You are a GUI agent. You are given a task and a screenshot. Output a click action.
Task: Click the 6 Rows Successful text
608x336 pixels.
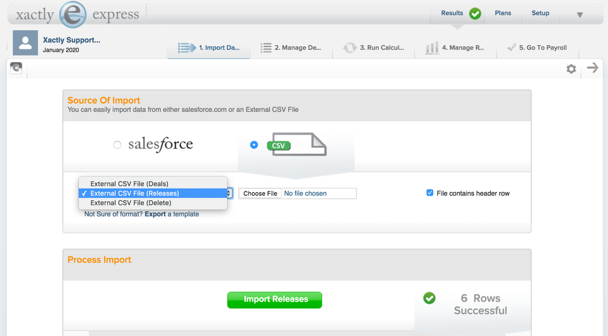pos(481,304)
